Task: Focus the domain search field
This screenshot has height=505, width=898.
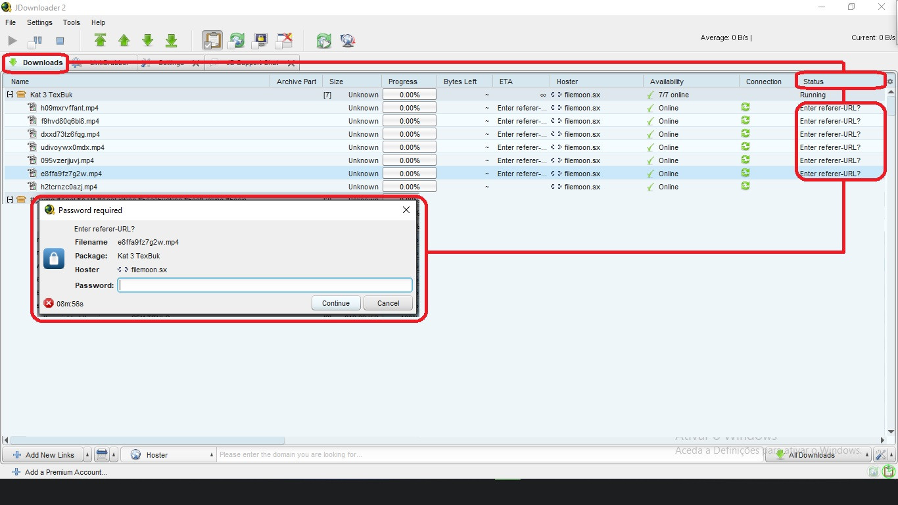Action: [x=490, y=455]
